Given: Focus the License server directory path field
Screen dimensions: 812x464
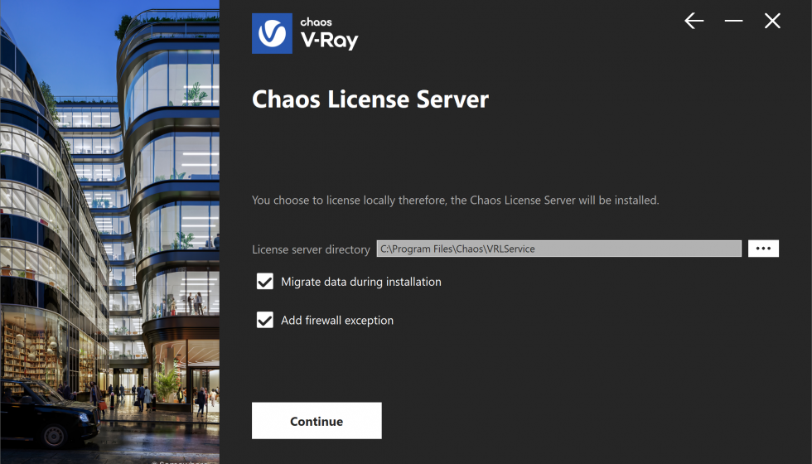Looking at the screenshot, I should point(558,249).
